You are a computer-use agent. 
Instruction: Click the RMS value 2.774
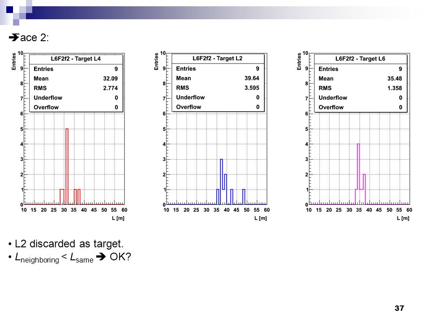tap(110, 88)
